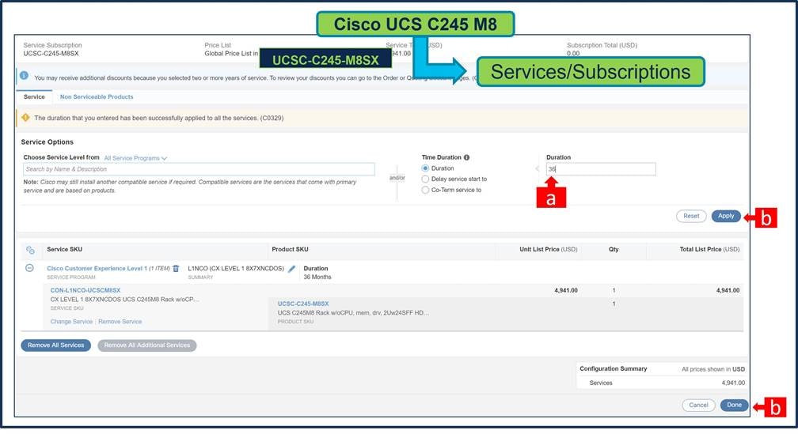798x434 pixels.
Task: Click the 36 Months duration value
Action: [317, 277]
